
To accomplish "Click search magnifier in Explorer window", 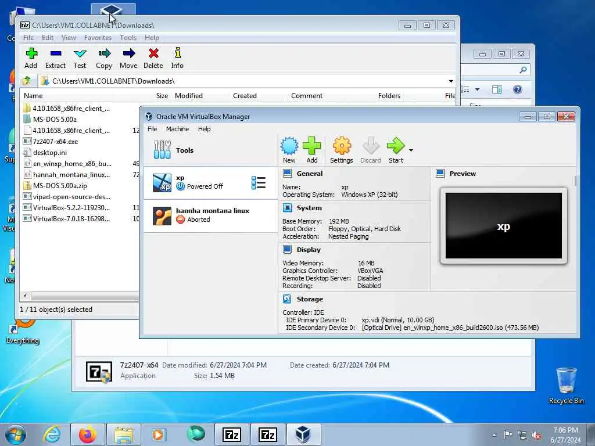I will click(523, 70).
